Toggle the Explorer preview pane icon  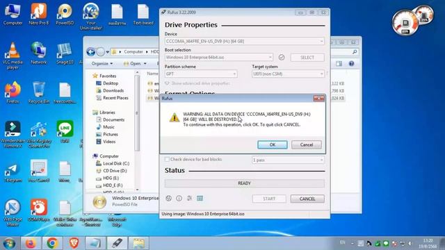coord(339,63)
